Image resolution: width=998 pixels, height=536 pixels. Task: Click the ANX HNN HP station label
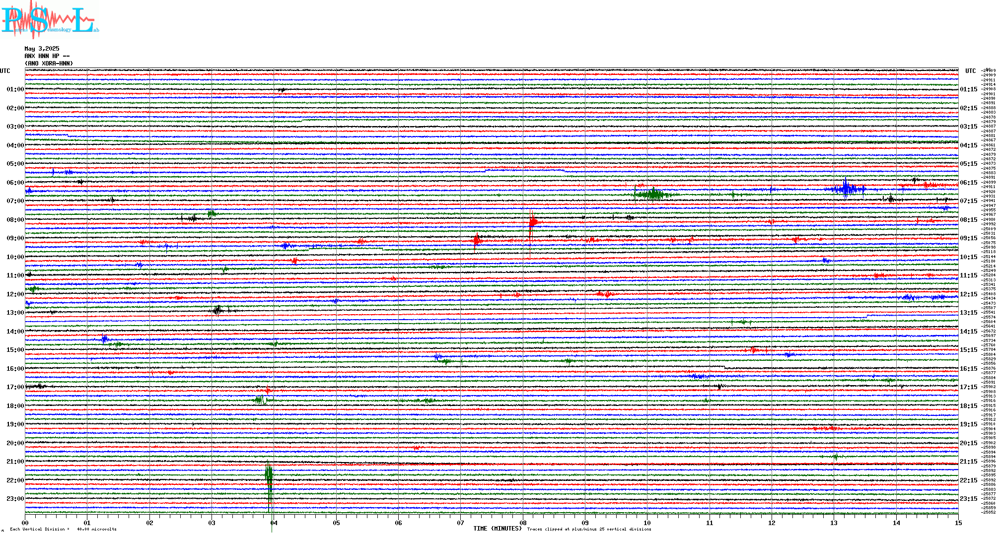[47, 56]
